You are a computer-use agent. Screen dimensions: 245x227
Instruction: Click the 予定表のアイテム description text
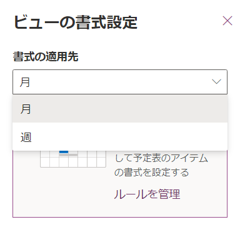(x=161, y=158)
